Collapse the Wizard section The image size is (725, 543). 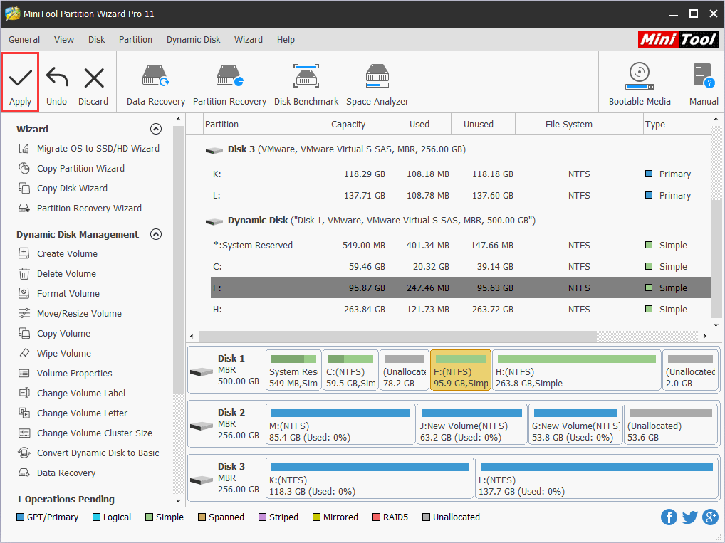(156, 129)
